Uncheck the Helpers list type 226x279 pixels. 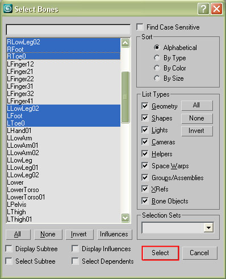click(x=145, y=153)
